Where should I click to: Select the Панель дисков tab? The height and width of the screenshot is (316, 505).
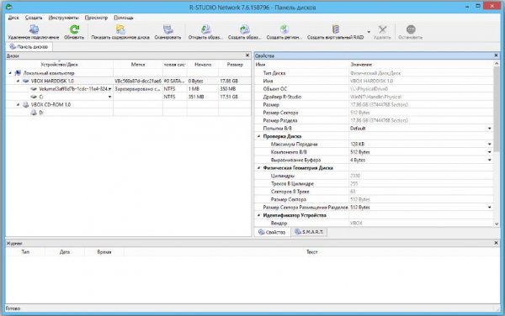29,47
